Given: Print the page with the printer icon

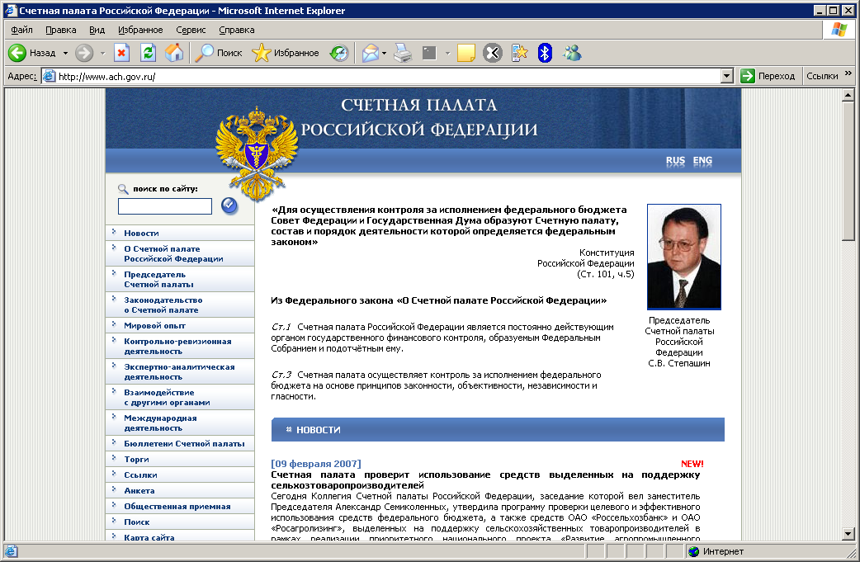Looking at the screenshot, I should [403, 53].
